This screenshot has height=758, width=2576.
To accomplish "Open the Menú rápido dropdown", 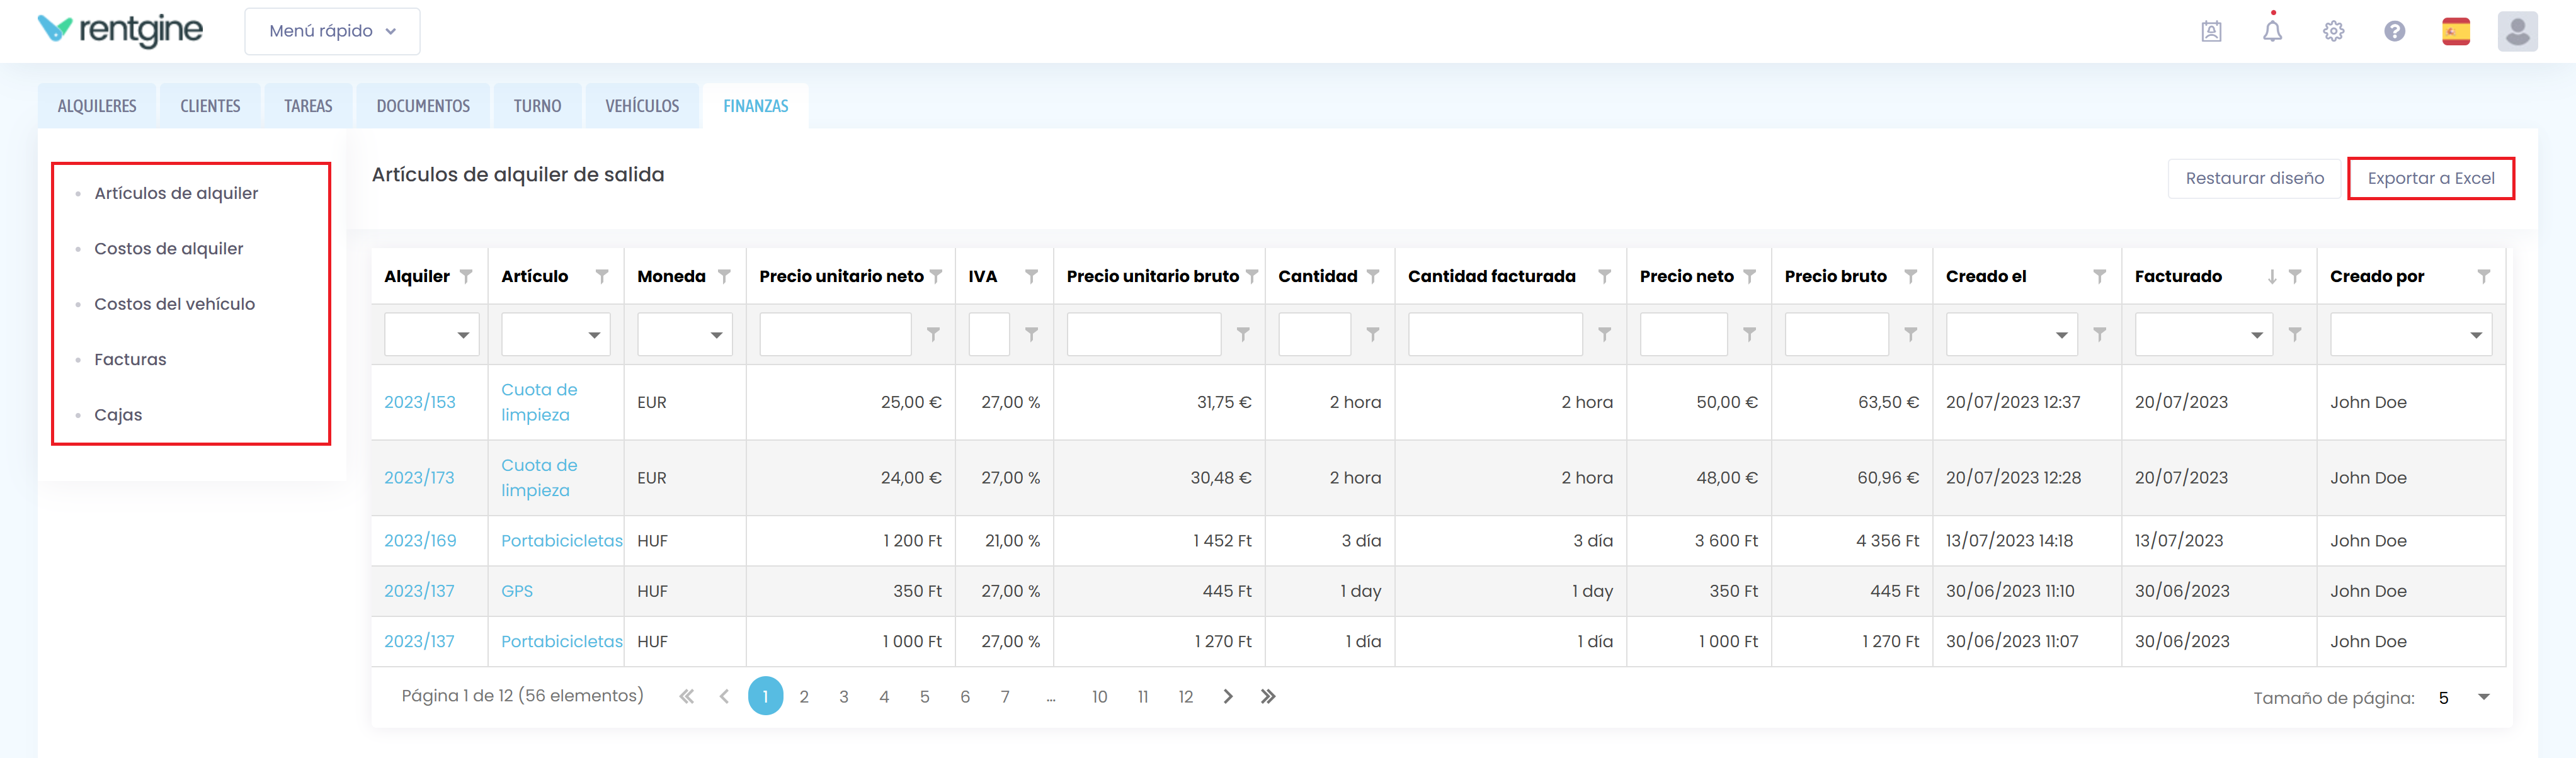I will point(332,31).
